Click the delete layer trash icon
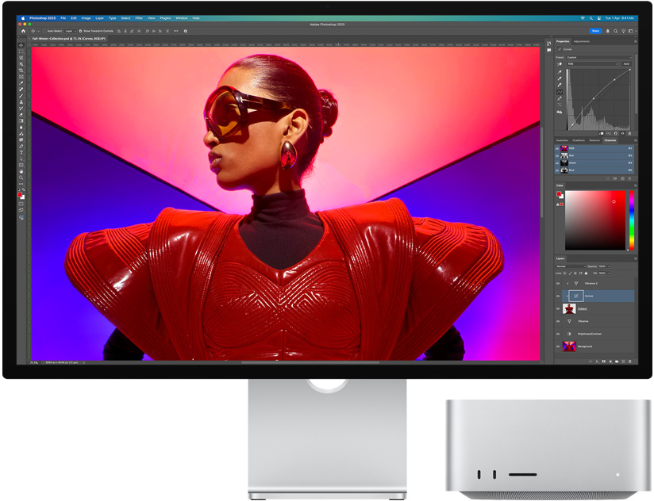This screenshot has height=501, width=654. (x=629, y=361)
